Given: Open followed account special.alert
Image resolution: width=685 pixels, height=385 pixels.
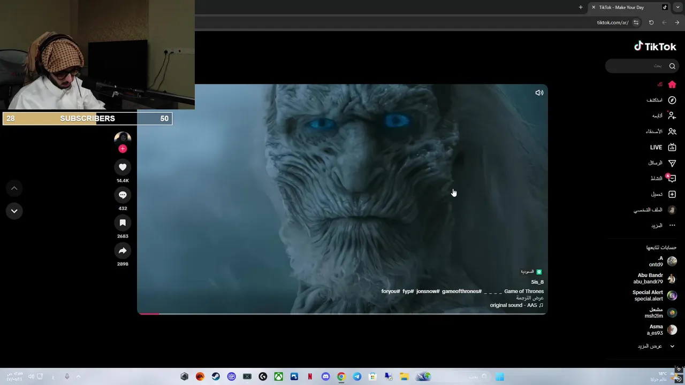Looking at the screenshot, I should pyautogui.click(x=654, y=296).
